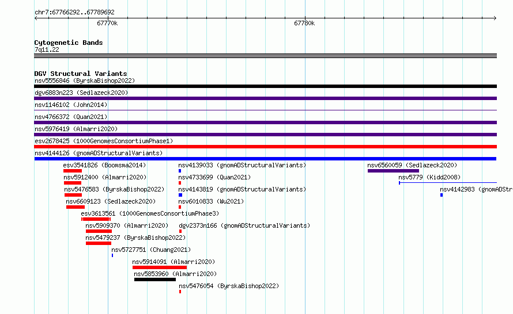The image size is (513, 314).
Task: Click the gray 7q11.22 cytogenetic band bar
Action: click(x=265, y=56)
